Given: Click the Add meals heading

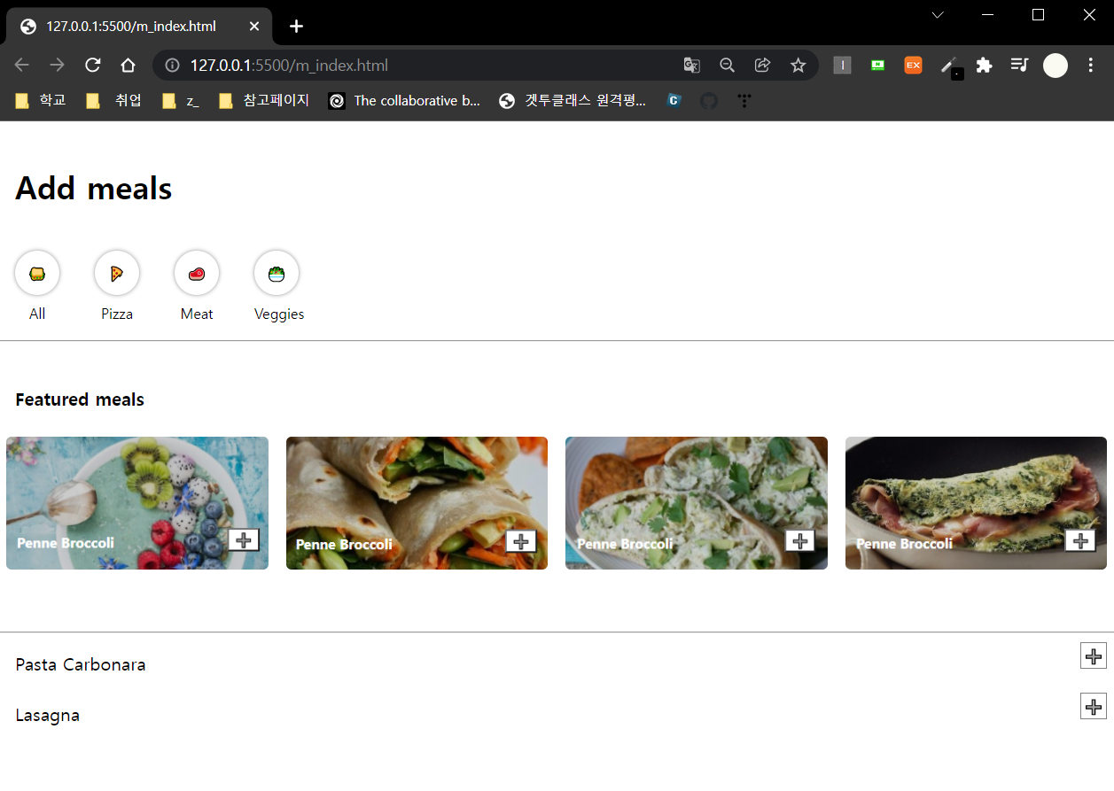Looking at the screenshot, I should coord(94,188).
